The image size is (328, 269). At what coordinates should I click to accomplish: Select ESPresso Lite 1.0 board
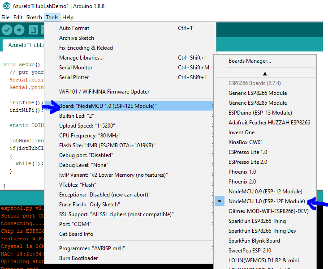coord(265,152)
